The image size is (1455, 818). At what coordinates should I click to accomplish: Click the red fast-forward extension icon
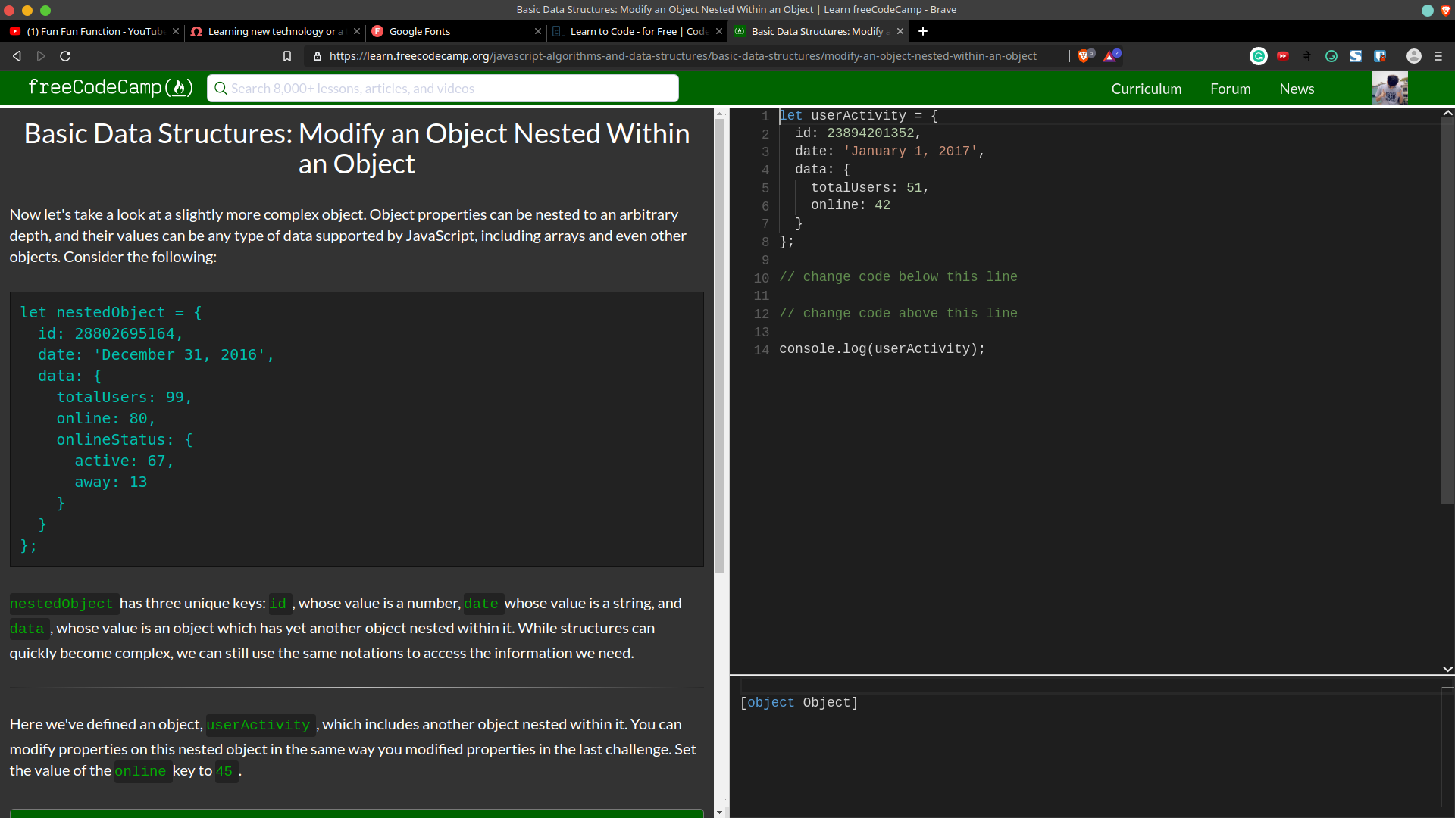(x=1283, y=56)
